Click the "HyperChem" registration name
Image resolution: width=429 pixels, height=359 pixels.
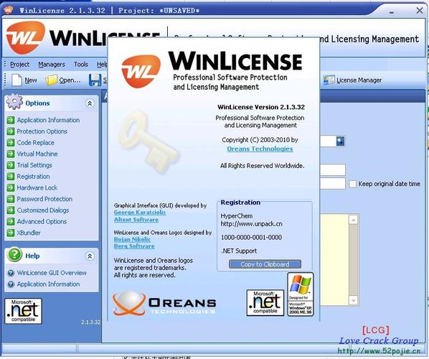(x=237, y=216)
